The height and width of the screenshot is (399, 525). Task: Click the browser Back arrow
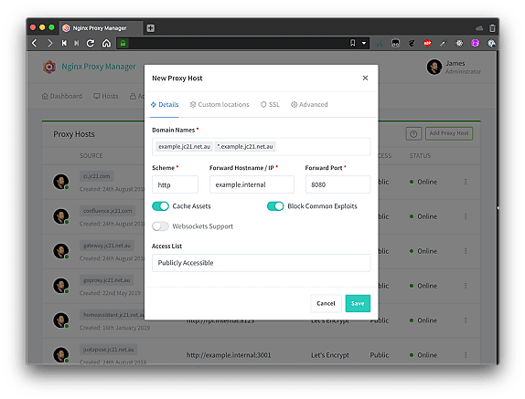click(x=35, y=43)
